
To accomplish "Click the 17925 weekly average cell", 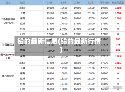I will click(x=104, y=68).
